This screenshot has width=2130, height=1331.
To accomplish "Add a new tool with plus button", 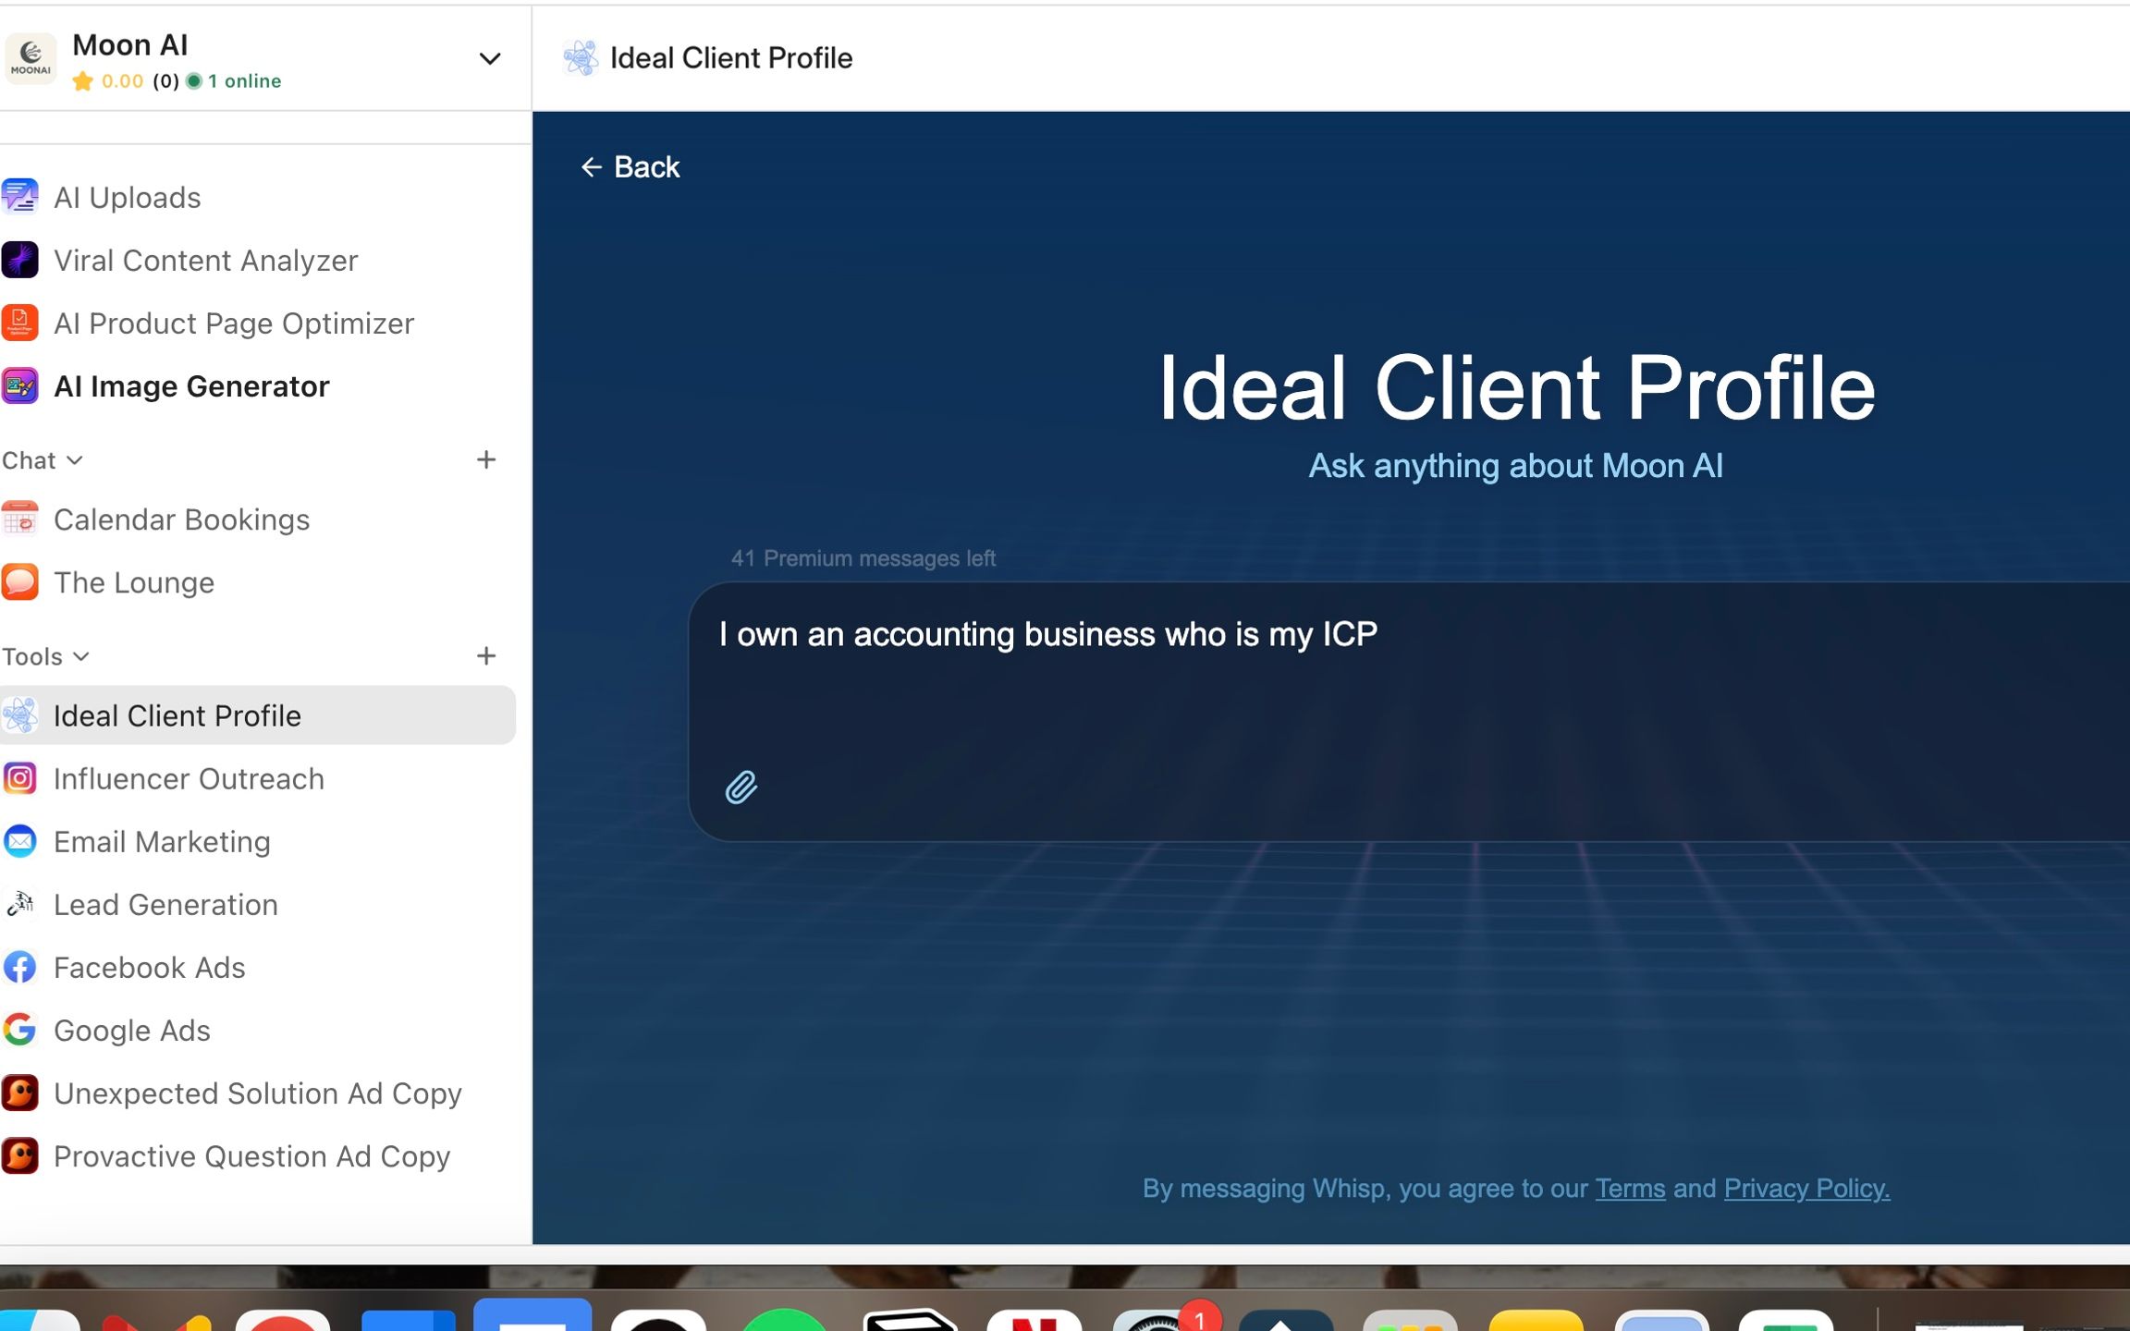I will [x=486, y=655].
